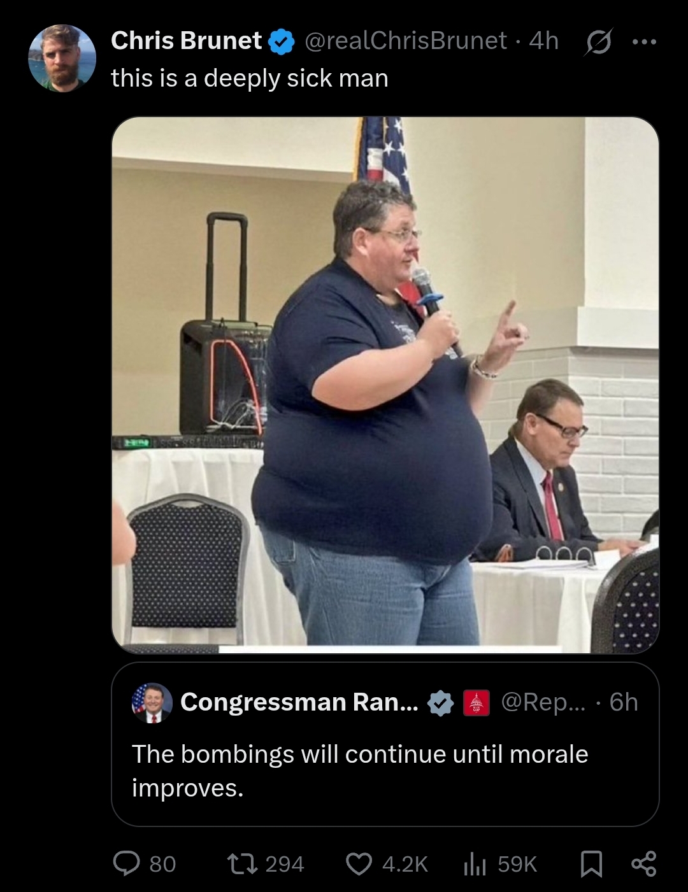Like the tweet with 4.2K likes
Viewport: 688px width, 892px height.
[x=359, y=863]
